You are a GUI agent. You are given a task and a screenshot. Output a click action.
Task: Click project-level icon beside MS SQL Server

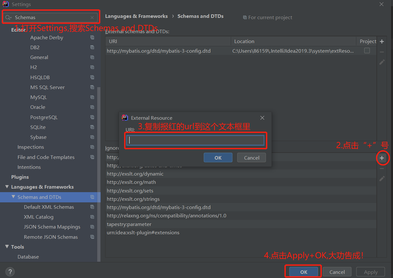click(92, 87)
